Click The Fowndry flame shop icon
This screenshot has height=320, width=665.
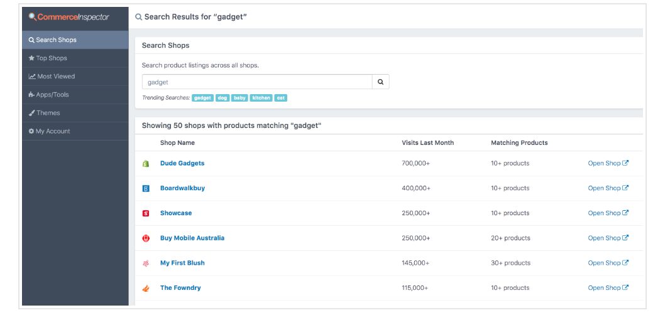tap(146, 289)
